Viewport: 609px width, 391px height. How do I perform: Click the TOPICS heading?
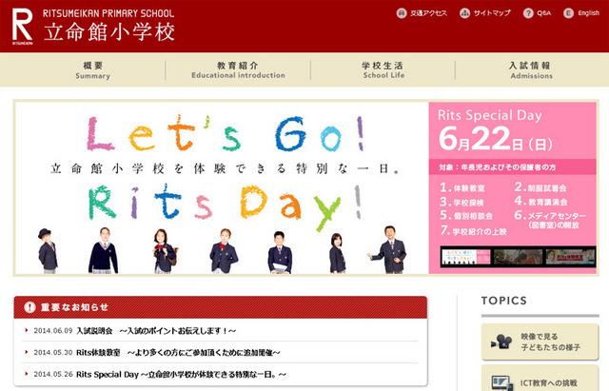click(504, 301)
